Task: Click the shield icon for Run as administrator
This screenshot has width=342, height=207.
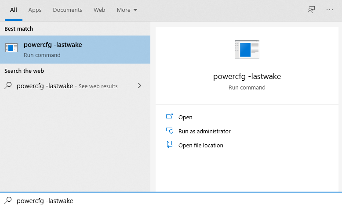Action: pyautogui.click(x=170, y=131)
